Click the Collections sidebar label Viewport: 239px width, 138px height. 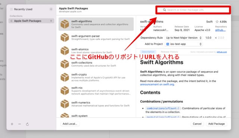point(16,16)
